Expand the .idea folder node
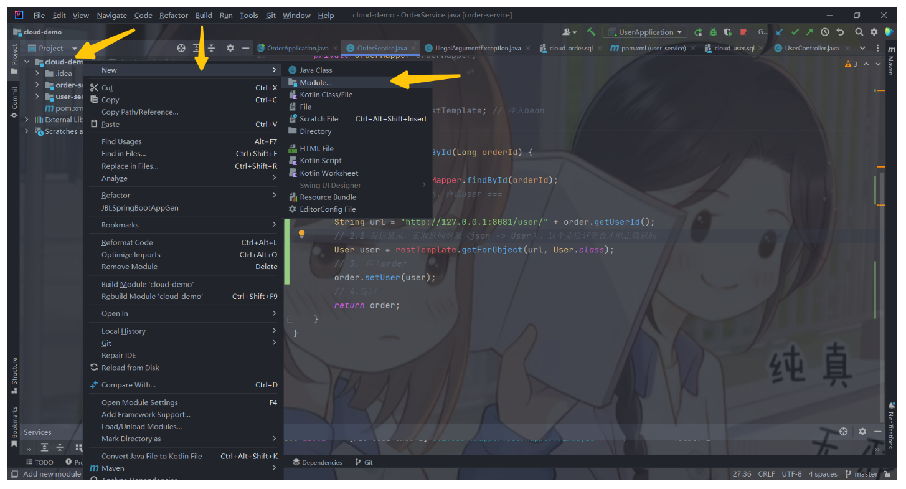Viewport: 906px width, 489px height. [x=37, y=74]
